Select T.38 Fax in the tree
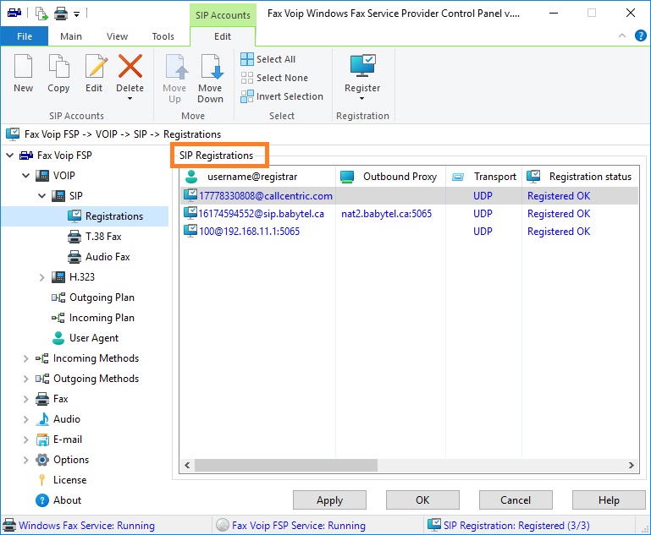This screenshot has height=535, width=651. (x=103, y=237)
